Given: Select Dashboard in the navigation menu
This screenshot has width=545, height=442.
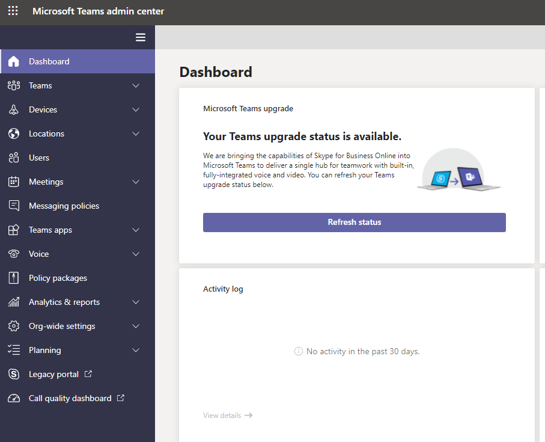Looking at the screenshot, I should point(78,61).
